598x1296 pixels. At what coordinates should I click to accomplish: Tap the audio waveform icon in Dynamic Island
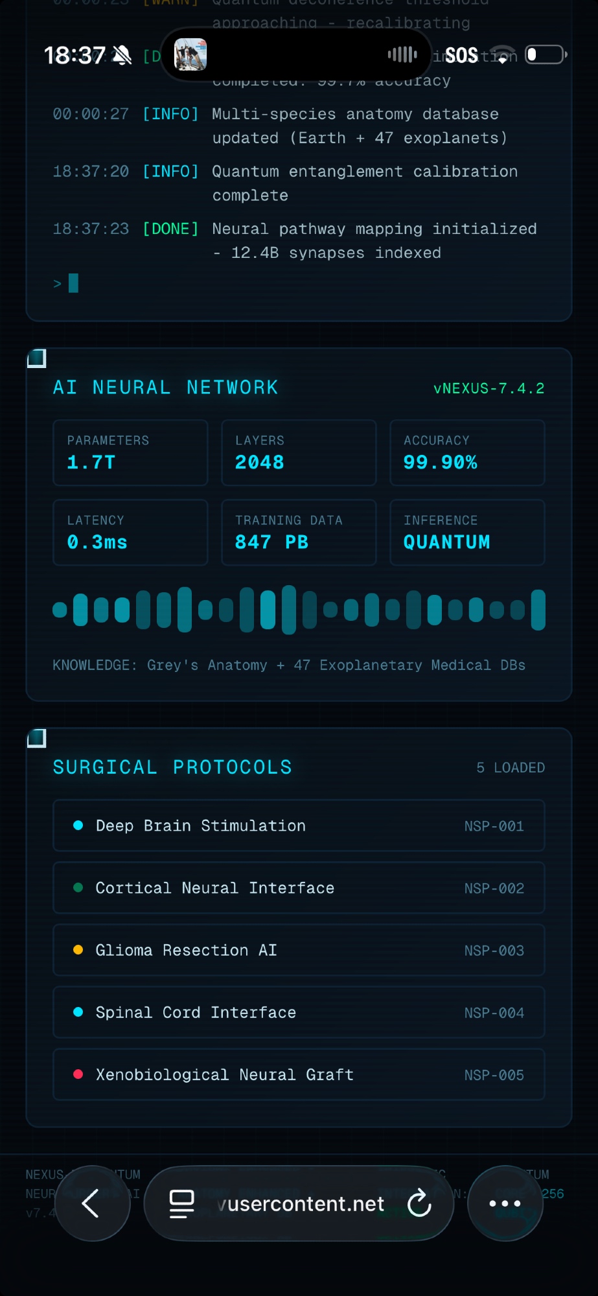tap(402, 54)
